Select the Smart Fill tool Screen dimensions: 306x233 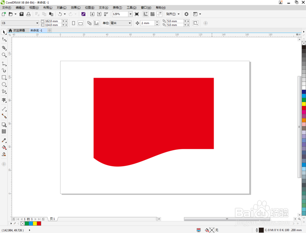pyautogui.click(x=4, y=154)
